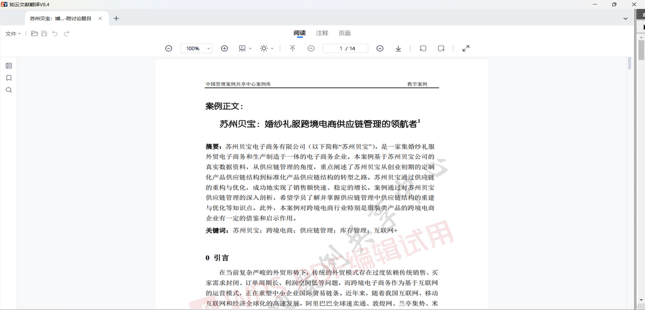The height and width of the screenshot is (310, 645).
Task: Click the 摘要 label in the abstract
Action: (x=213, y=147)
